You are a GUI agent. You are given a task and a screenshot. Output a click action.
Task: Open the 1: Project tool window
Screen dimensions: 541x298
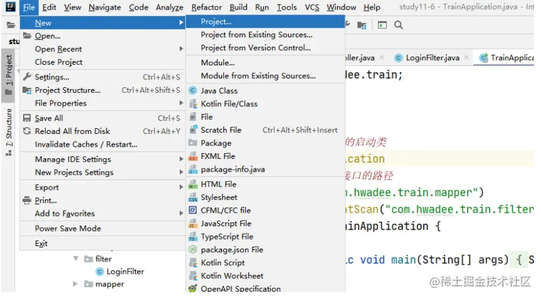(x=8, y=70)
